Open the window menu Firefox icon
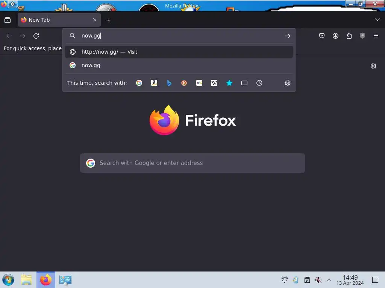Screen dimensions: 385x288 click(x=4, y=4)
